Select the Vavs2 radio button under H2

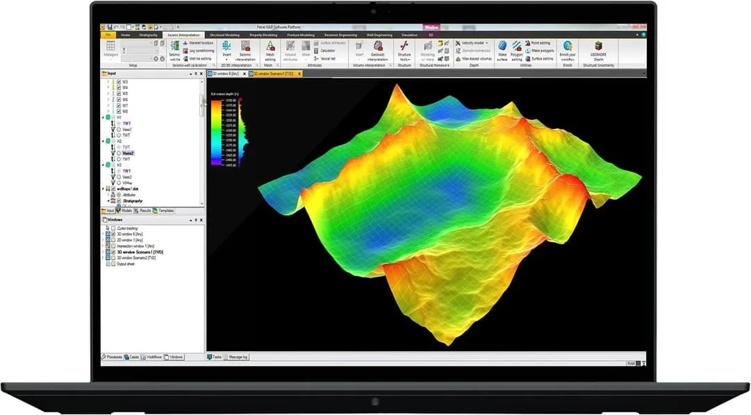(x=119, y=153)
